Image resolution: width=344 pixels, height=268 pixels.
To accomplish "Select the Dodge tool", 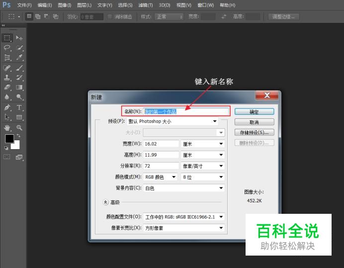I will tap(19, 97).
